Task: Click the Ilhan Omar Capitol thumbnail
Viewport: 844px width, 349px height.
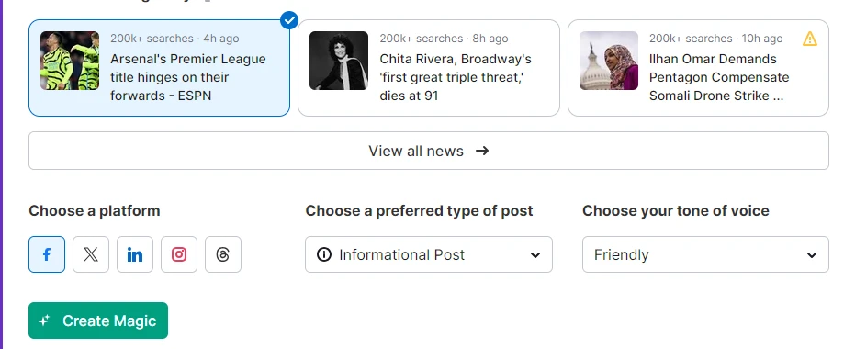Action: [609, 61]
